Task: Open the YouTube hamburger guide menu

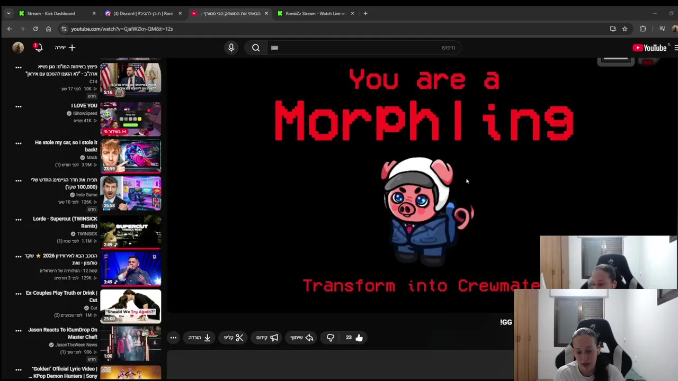Action: tap(676, 48)
